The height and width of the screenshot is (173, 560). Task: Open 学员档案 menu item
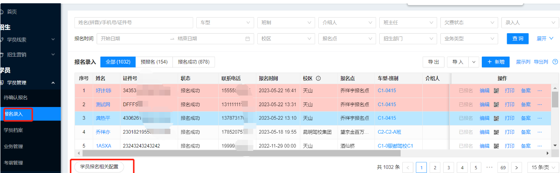pos(30,130)
